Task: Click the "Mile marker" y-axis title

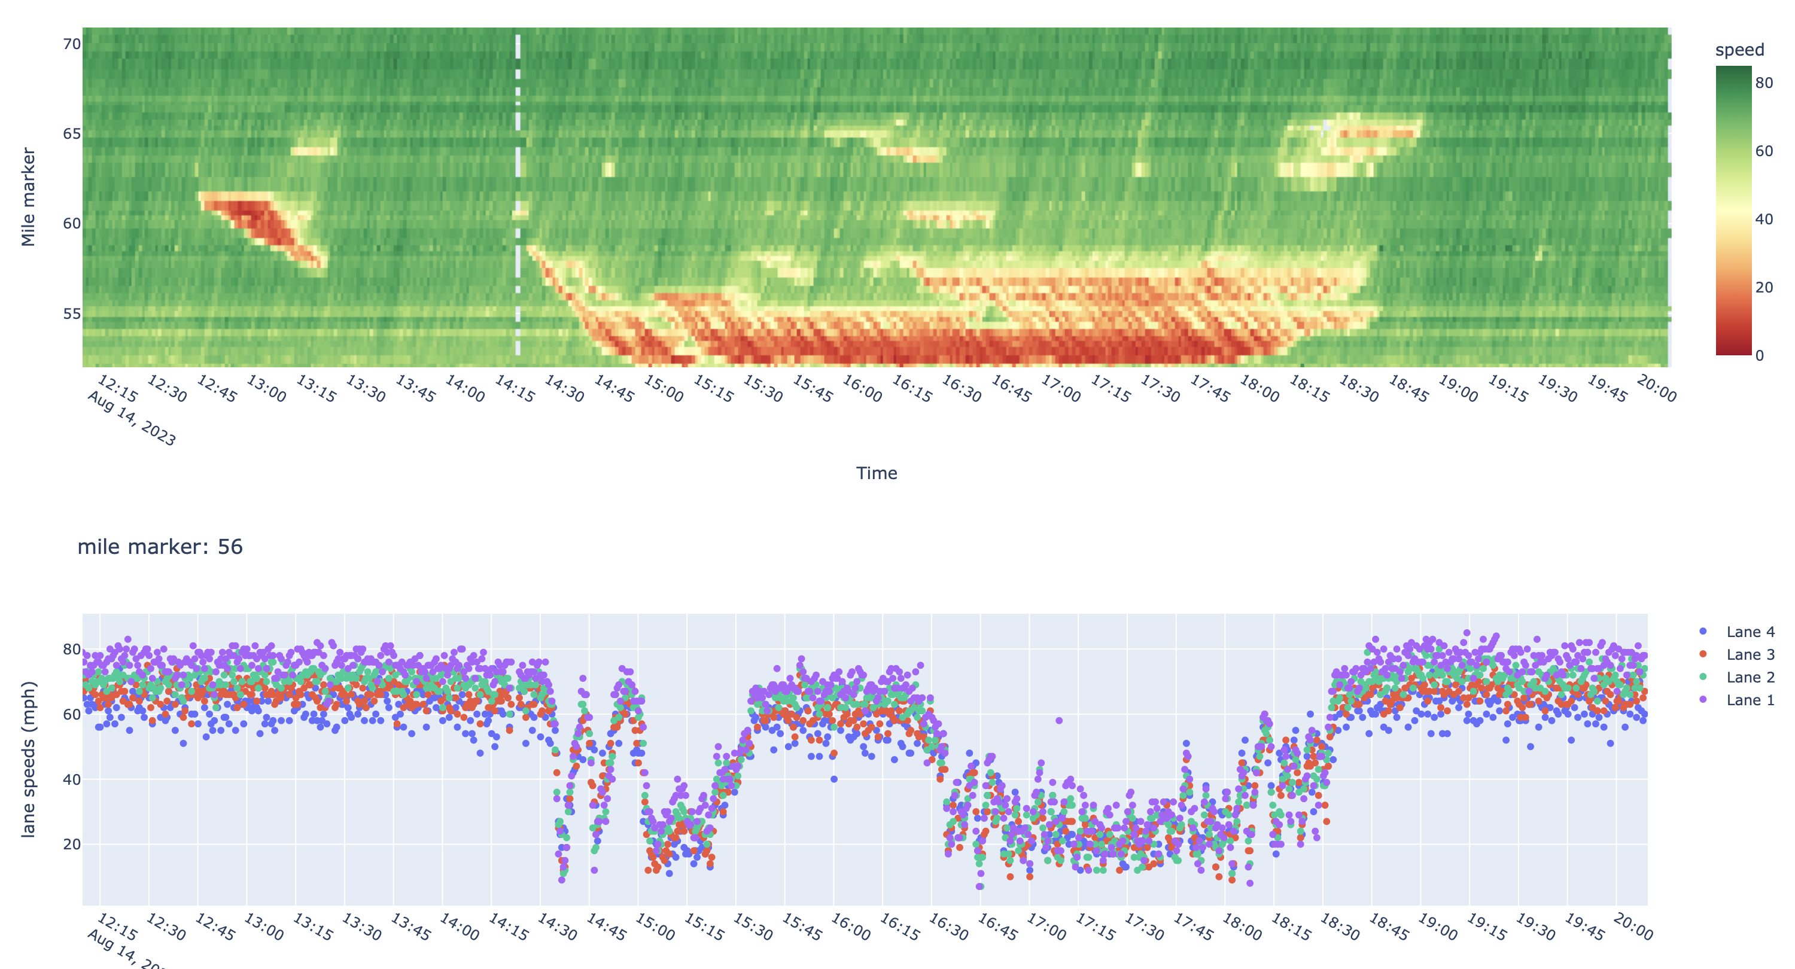Action: 28,196
